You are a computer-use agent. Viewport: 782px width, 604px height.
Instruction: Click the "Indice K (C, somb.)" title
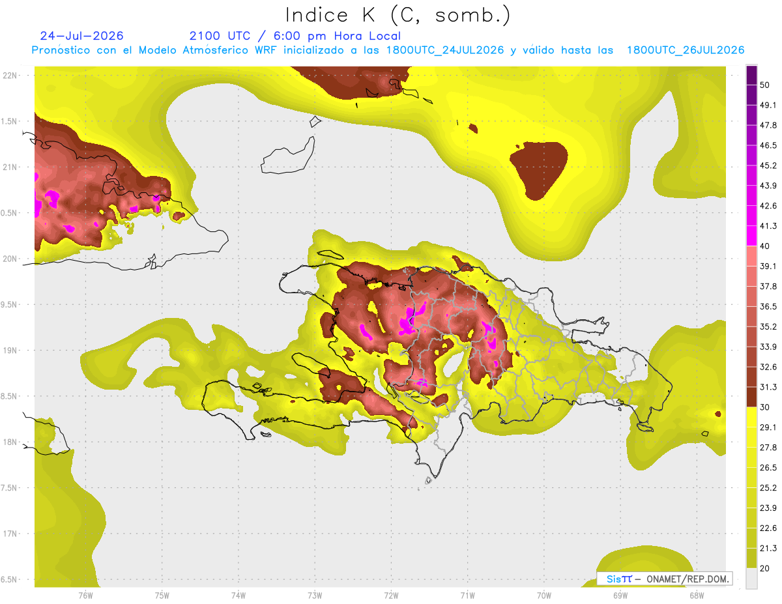point(398,15)
